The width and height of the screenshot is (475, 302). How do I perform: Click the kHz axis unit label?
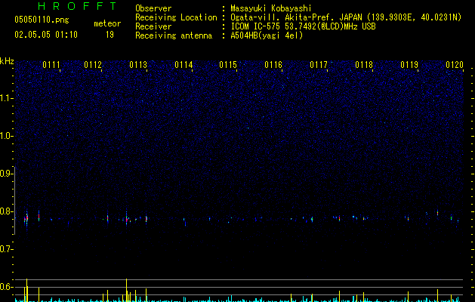coord(7,61)
